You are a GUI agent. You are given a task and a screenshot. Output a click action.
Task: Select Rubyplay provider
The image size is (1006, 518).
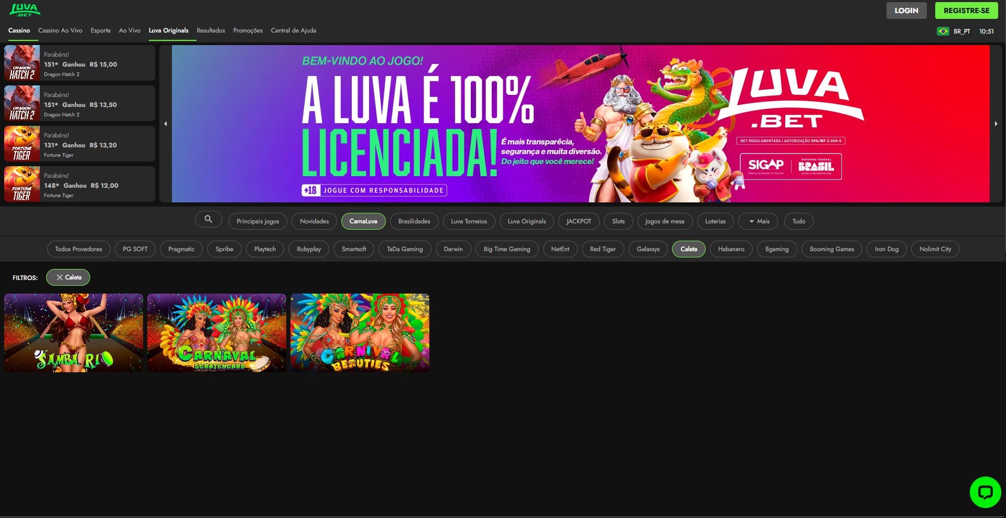click(x=309, y=249)
